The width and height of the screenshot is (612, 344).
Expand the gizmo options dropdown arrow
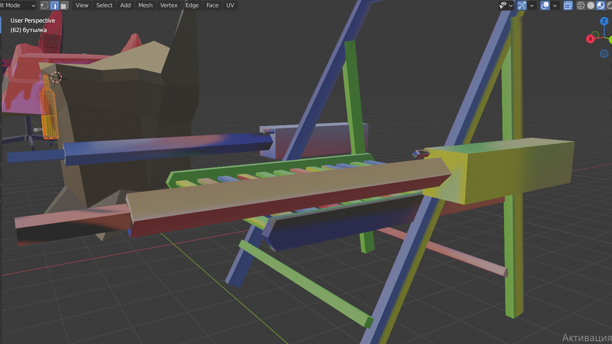(532, 6)
